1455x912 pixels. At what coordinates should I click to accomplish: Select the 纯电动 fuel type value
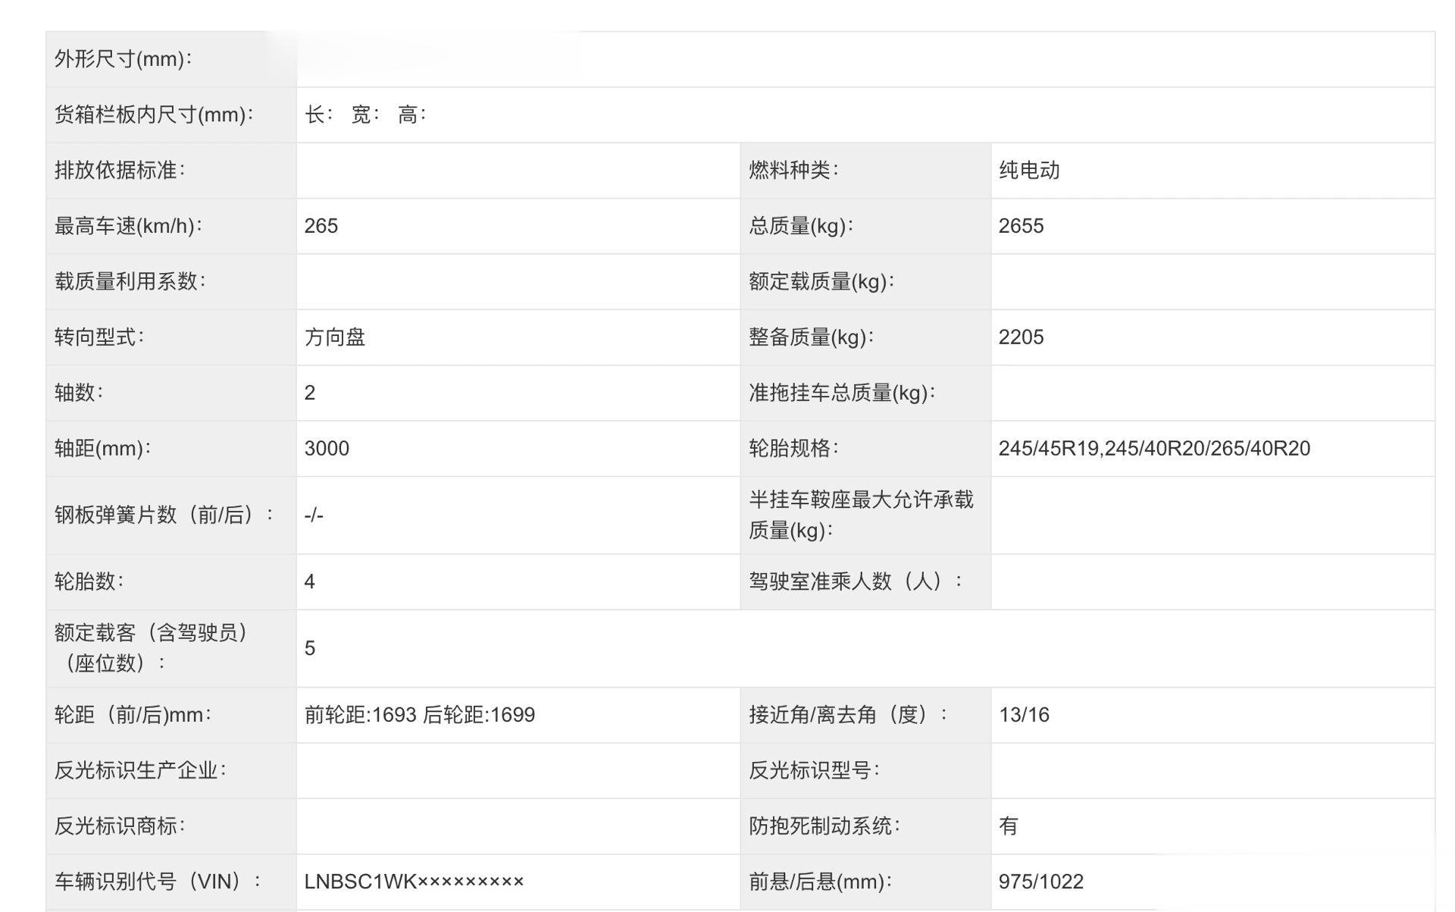coord(1029,170)
